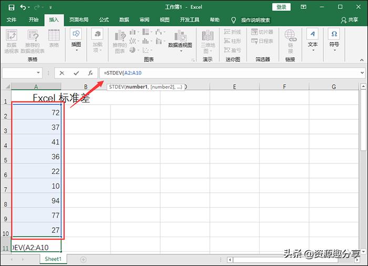Select the Sheet1 worksheet tab
Screen dimensions: 368x266
(53, 259)
